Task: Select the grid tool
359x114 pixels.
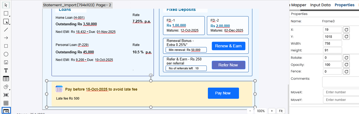Action: click(x=6, y=103)
